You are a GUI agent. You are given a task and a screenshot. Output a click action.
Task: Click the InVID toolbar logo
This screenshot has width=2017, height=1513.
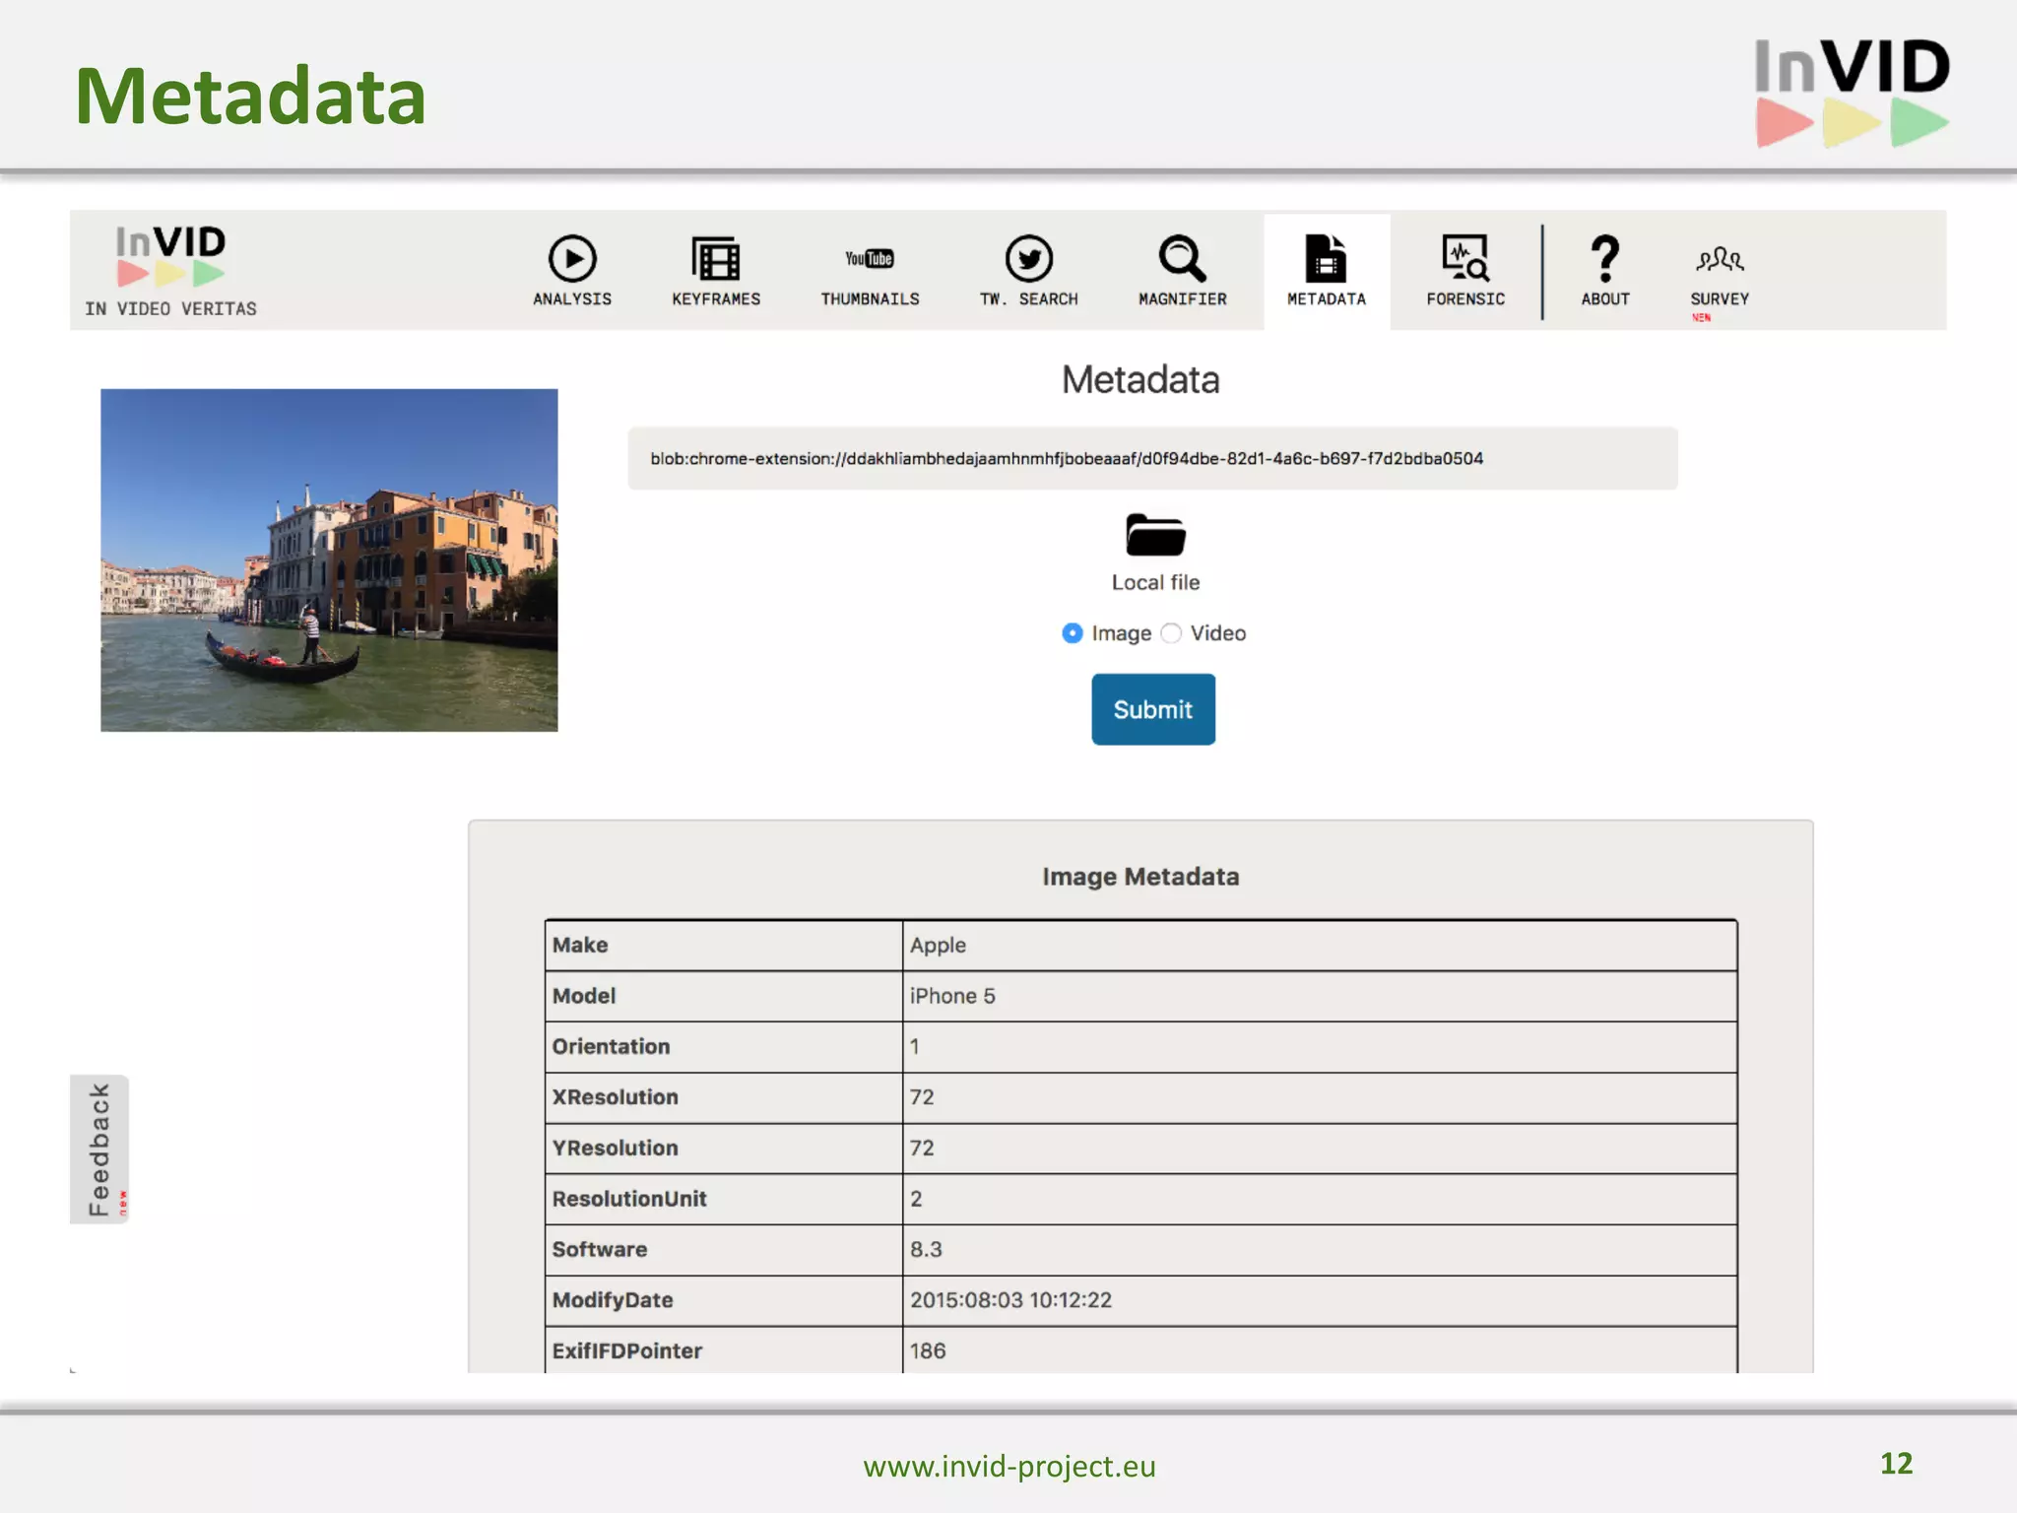170,255
